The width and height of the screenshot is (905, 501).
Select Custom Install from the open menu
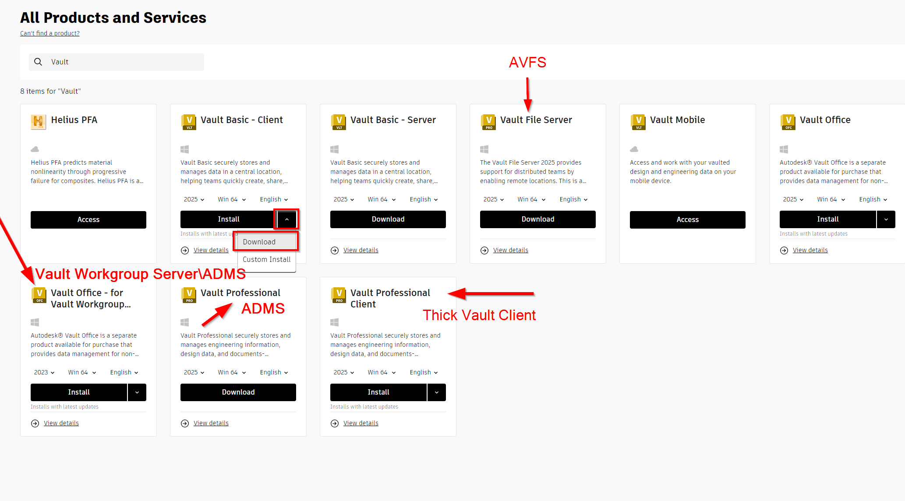(x=266, y=259)
